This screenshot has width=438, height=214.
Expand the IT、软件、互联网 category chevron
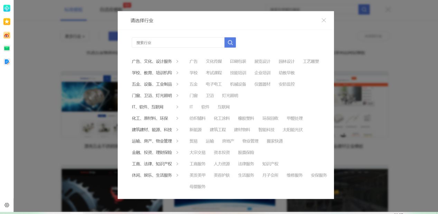pos(177,107)
